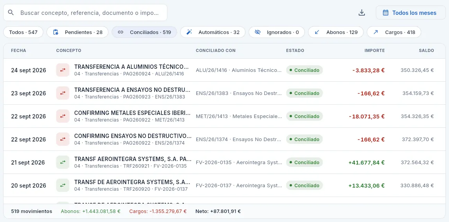The height and width of the screenshot is (222, 449).
Task: Click the 21 sept 2026 date cell
Action: tap(28, 163)
